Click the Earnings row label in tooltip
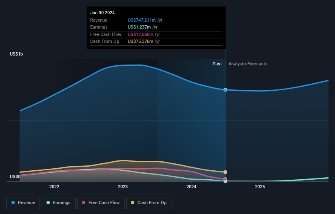Image resolution: width=335 pixels, height=214 pixels. [x=99, y=27]
